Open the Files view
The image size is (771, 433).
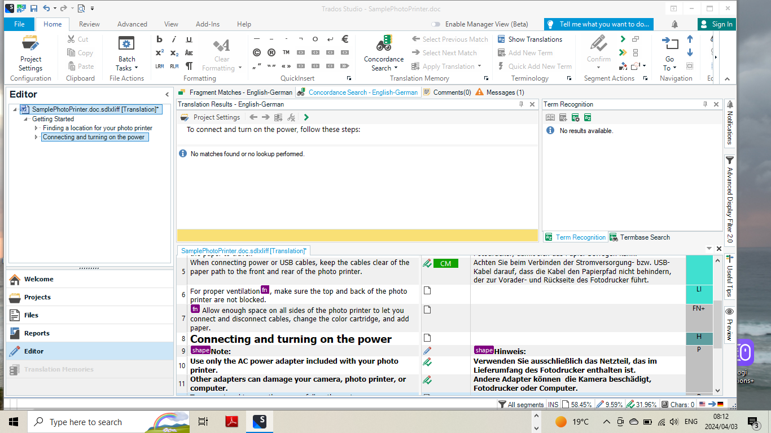90,315
